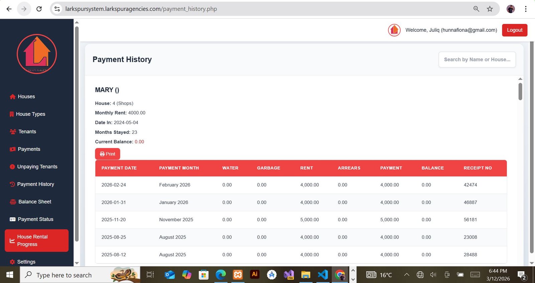
Task: Click the 5,000.00 rent in November 2025 row
Action: click(309, 220)
